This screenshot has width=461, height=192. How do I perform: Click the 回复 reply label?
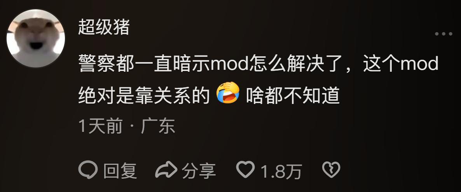[120, 171]
